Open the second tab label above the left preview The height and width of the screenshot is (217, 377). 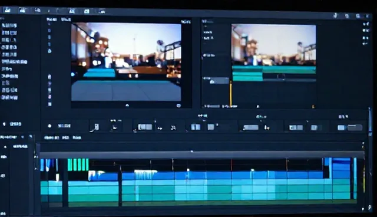click(66, 19)
